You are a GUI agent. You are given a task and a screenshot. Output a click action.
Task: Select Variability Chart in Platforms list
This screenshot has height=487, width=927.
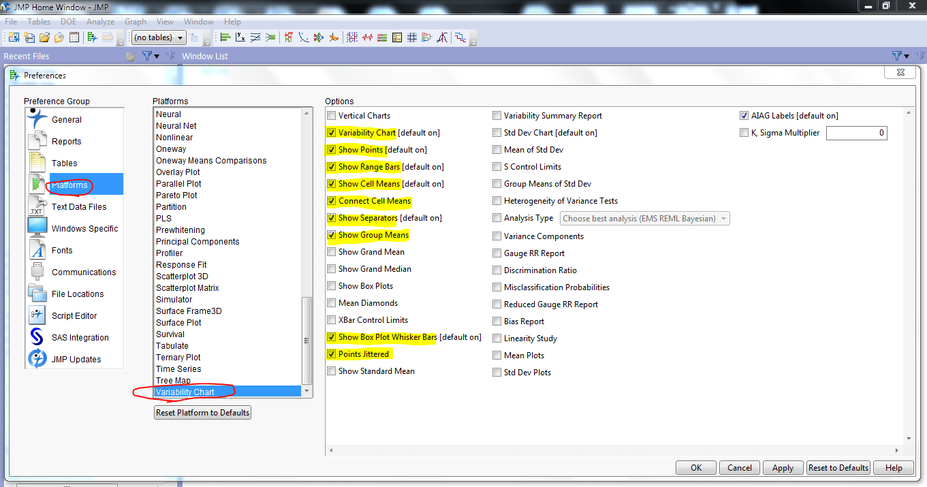tap(227, 392)
